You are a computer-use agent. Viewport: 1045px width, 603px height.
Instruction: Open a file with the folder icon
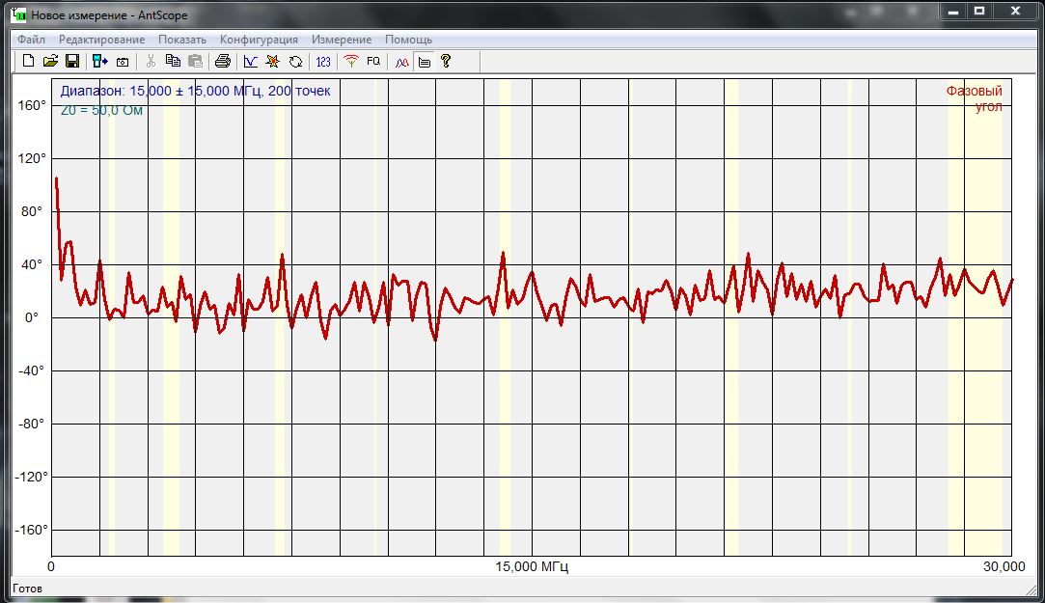[x=50, y=61]
